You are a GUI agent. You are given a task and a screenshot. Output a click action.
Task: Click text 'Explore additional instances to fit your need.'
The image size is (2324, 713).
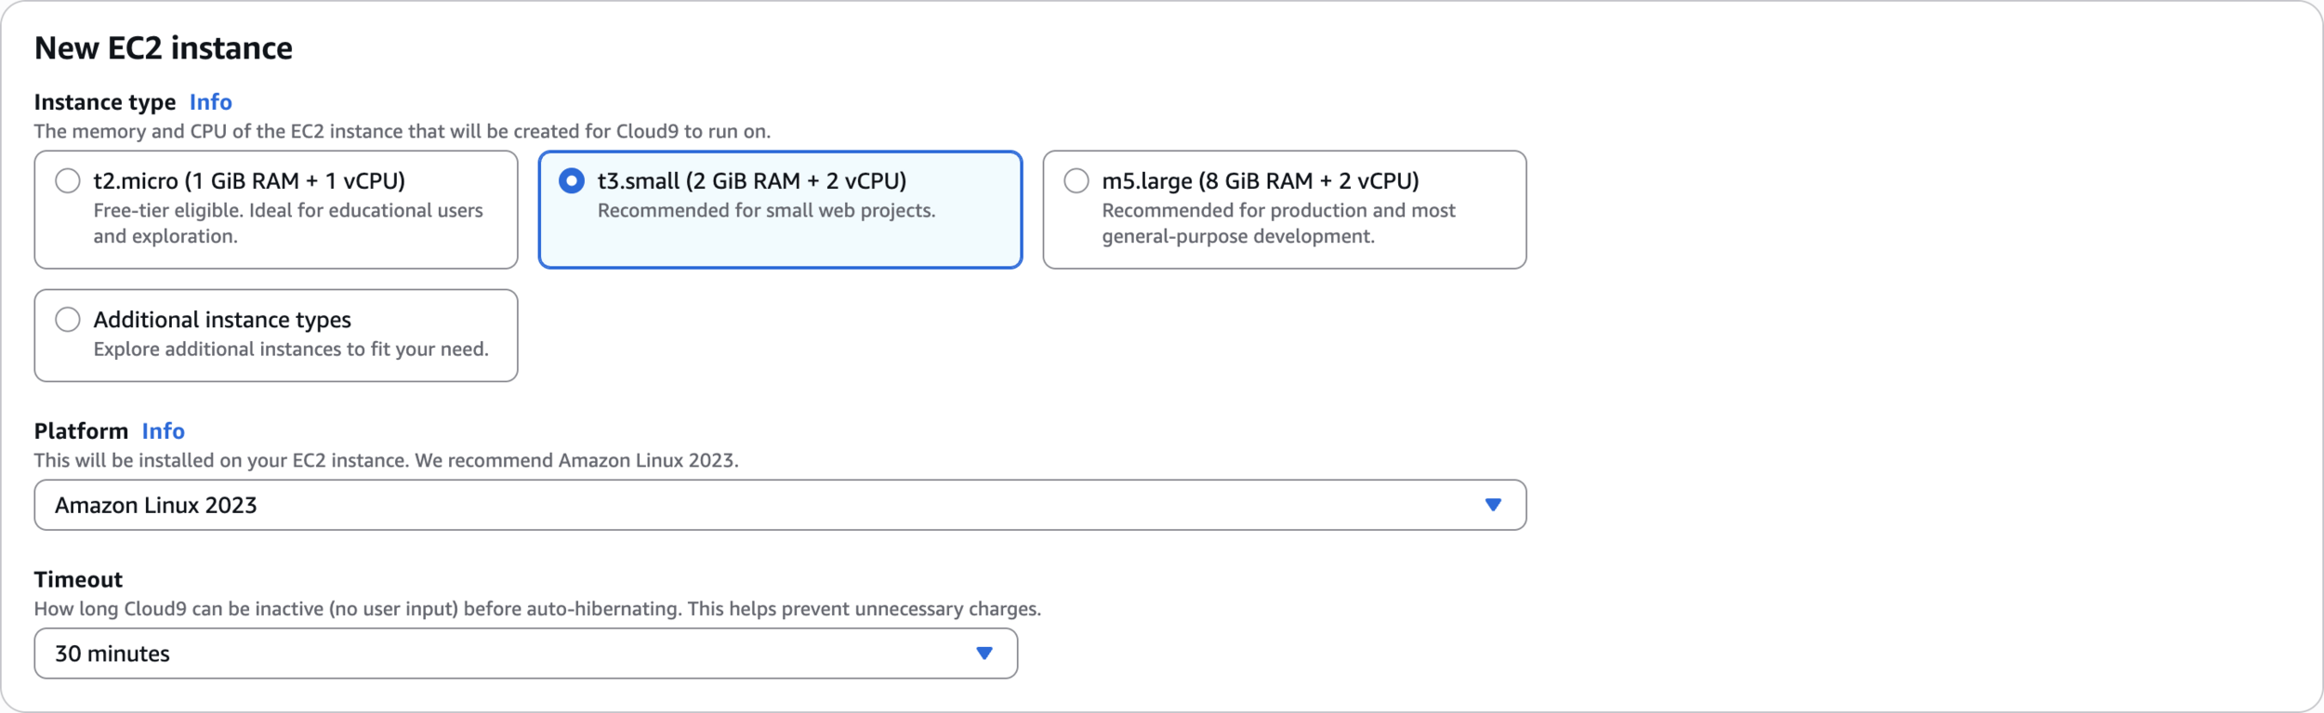pyautogui.click(x=291, y=350)
